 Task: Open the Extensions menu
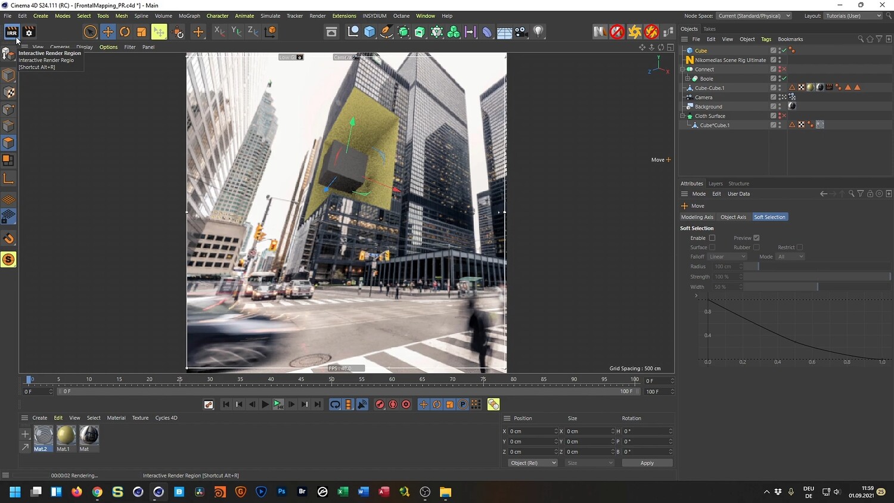344,16
